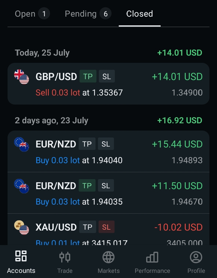
Task: Tap the Pending count badge showing 6
Action: (105, 14)
